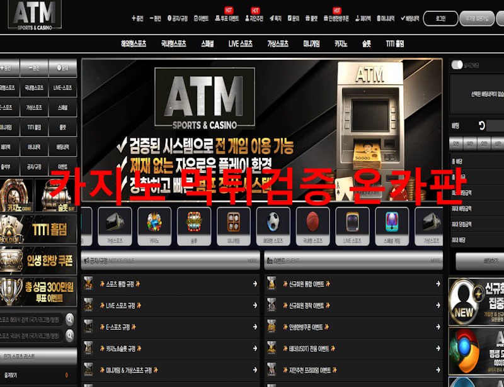Open 배팅내역 bet history in the header

[410, 19]
